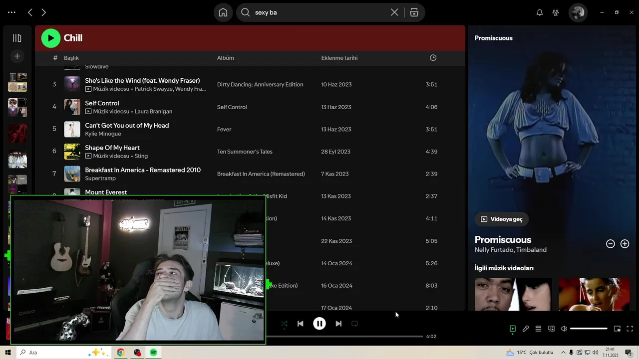Sort by duration clock icon
This screenshot has width=639, height=359.
point(433,58)
